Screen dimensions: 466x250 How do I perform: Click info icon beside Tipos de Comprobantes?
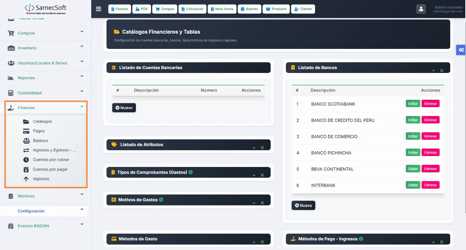191,172
